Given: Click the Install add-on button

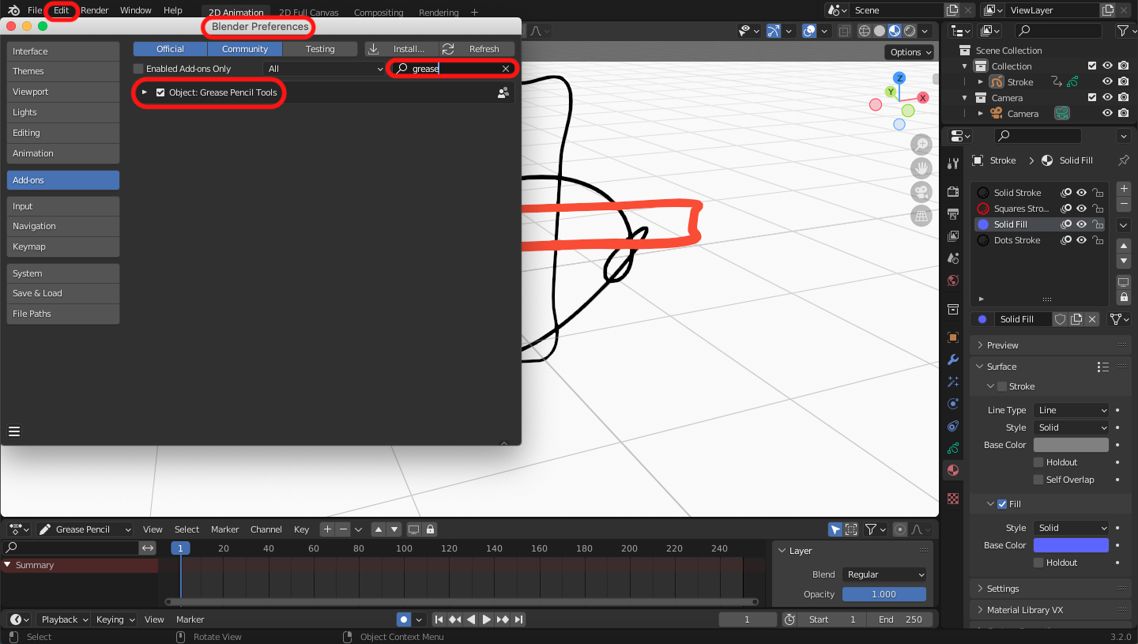Looking at the screenshot, I should [x=401, y=49].
